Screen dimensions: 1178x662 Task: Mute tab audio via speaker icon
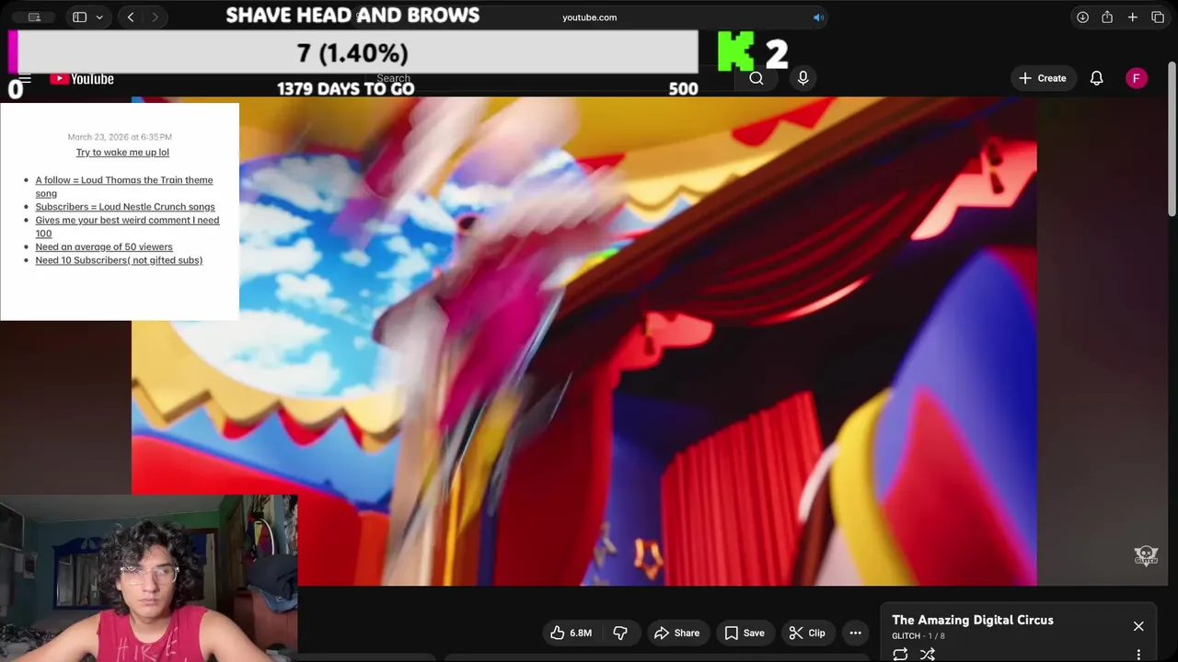click(817, 17)
